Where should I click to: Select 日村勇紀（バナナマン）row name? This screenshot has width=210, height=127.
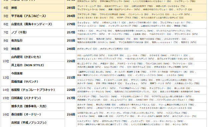(26, 98)
